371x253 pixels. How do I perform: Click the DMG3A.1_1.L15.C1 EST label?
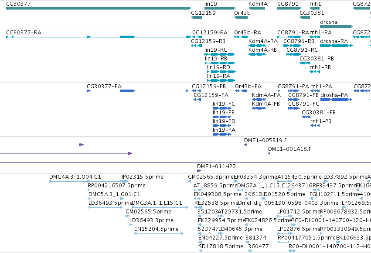pos(157,203)
